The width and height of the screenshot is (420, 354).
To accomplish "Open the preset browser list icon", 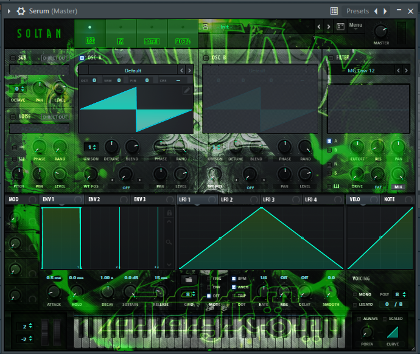I will click(x=340, y=27).
